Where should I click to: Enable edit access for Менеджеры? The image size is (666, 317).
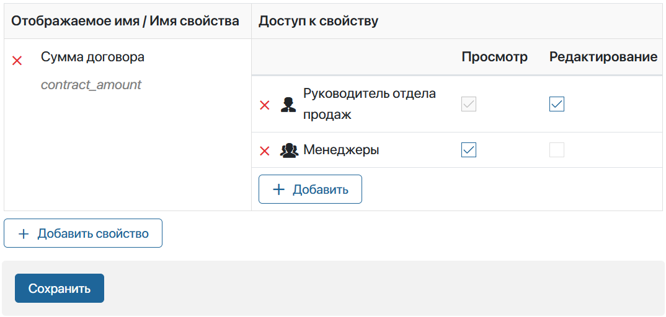(556, 150)
